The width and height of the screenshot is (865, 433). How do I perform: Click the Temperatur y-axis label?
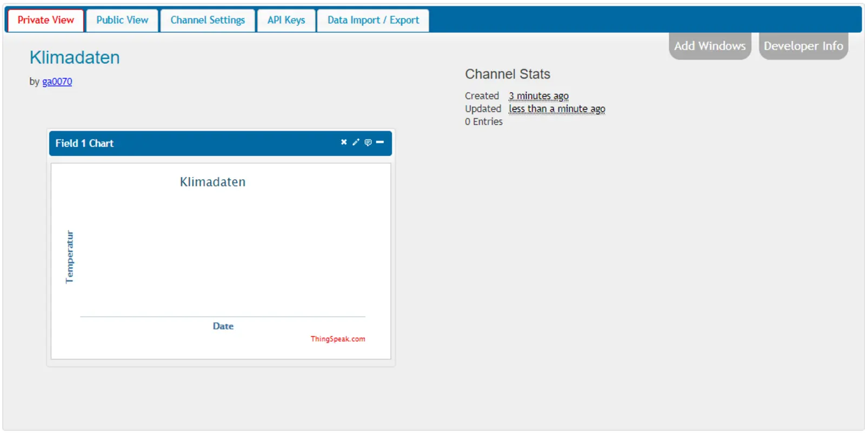69,257
